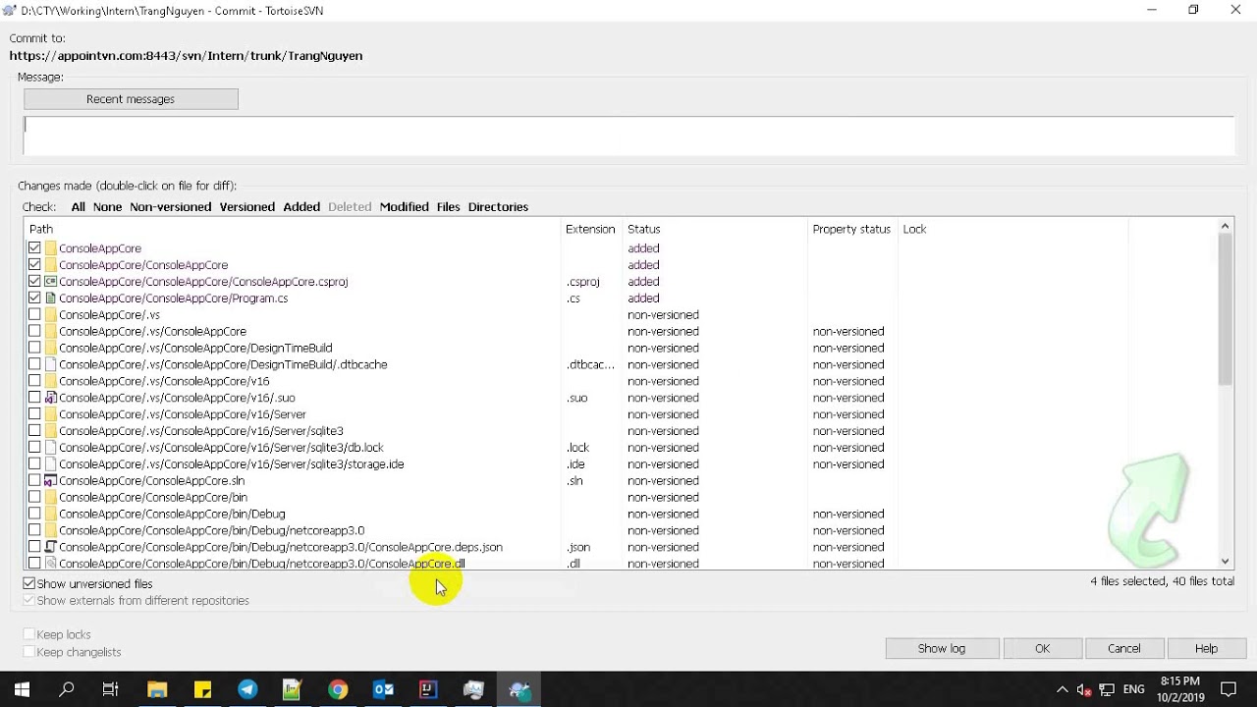Check Non-versioned files filter link
1257x707 pixels.
(x=170, y=207)
